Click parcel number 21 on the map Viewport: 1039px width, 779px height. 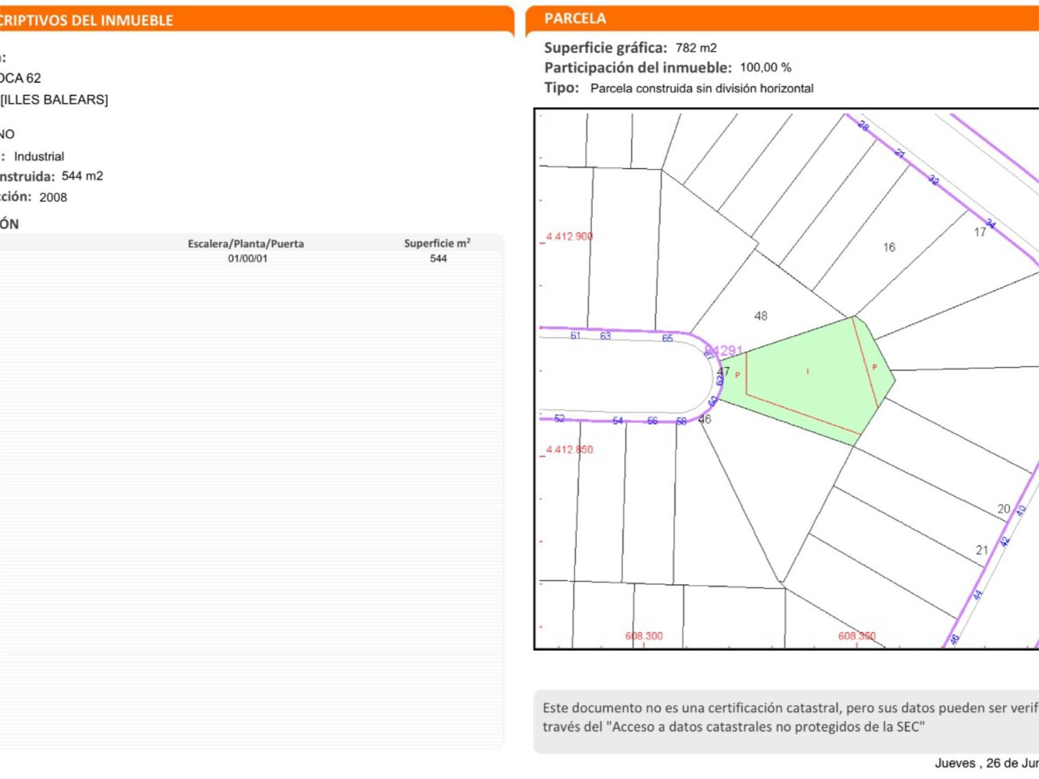[x=982, y=550]
